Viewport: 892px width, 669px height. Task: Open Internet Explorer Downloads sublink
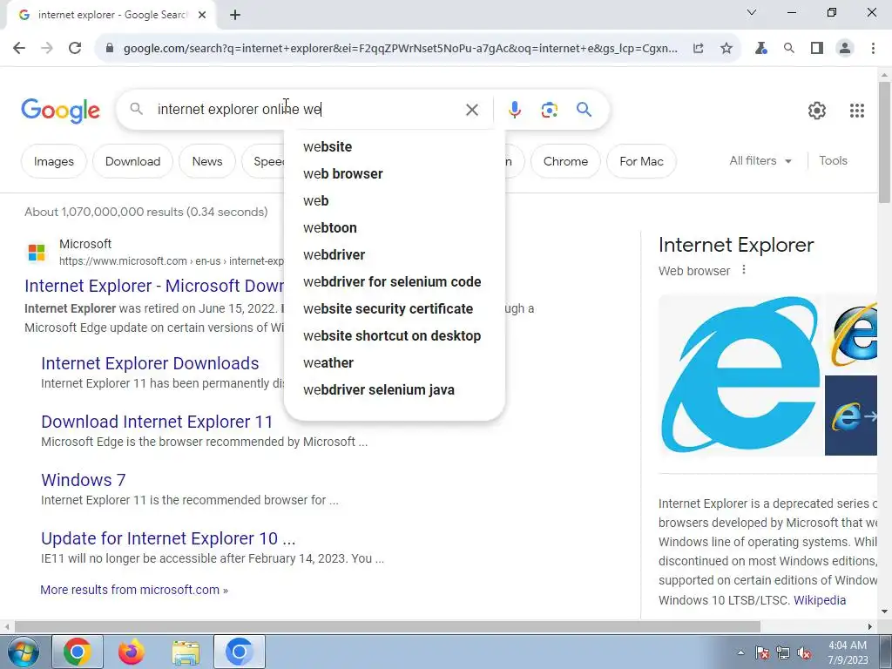coord(150,363)
